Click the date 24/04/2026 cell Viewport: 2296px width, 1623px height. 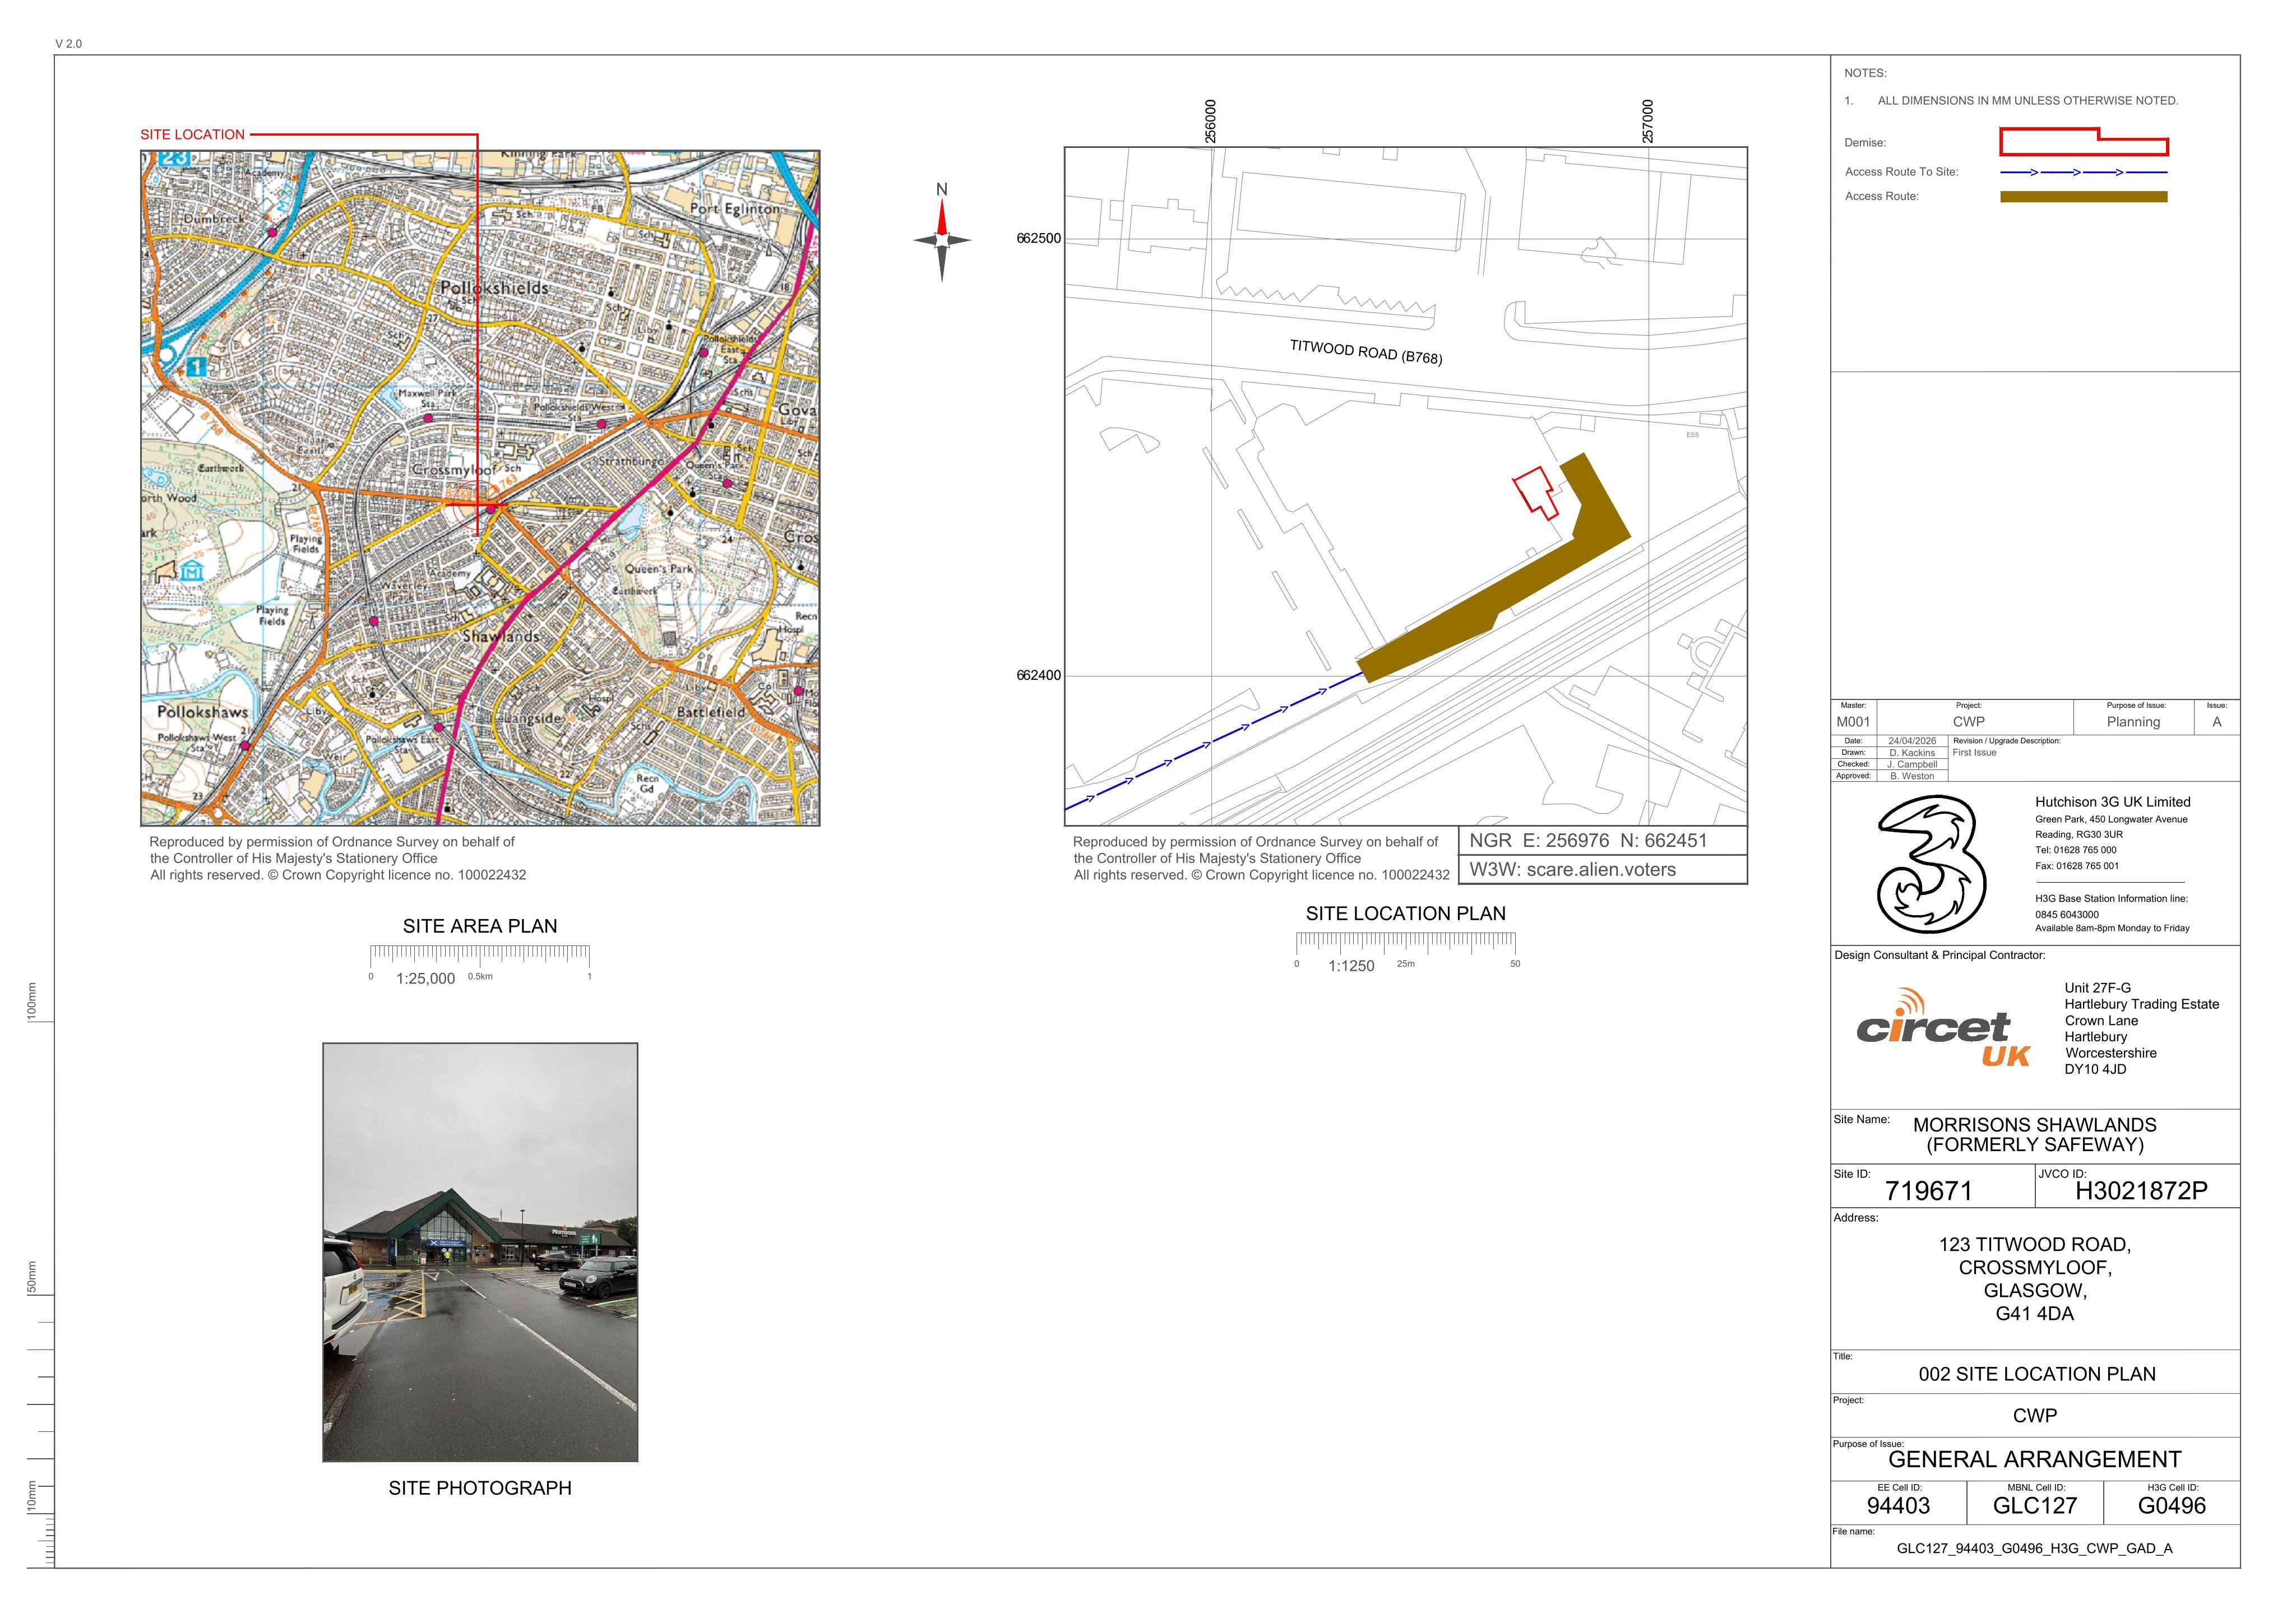(1911, 741)
